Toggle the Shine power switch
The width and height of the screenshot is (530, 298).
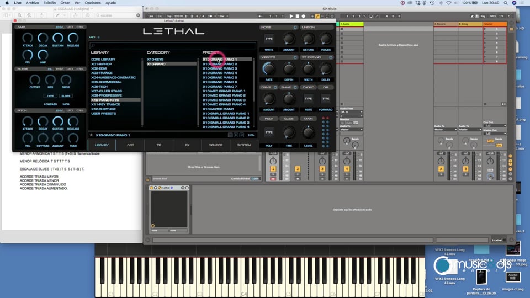pyautogui.click(x=295, y=88)
